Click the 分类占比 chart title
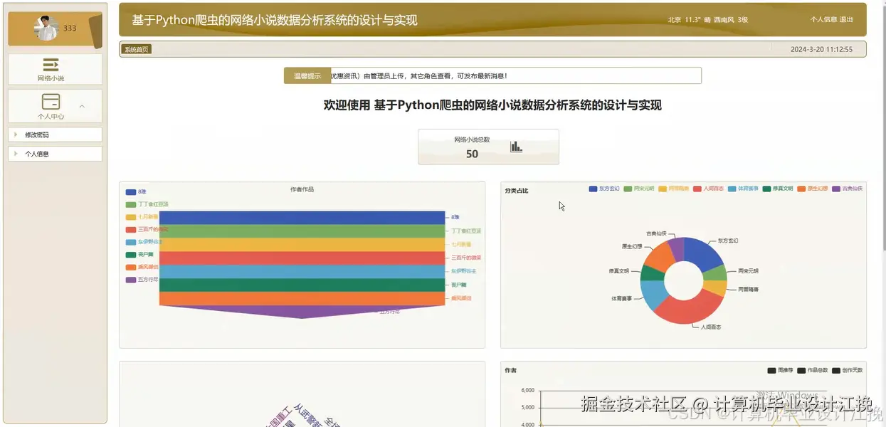Screen dimensions: 886x427 click(517, 191)
